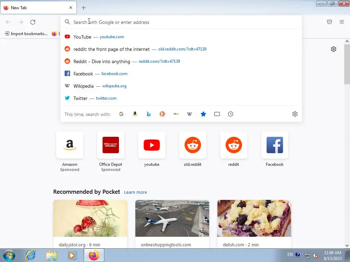The image size is (350, 262).
Task: Open the onlineshoppingtools.com airplane article
Action: pyautogui.click(x=172, y=224)
